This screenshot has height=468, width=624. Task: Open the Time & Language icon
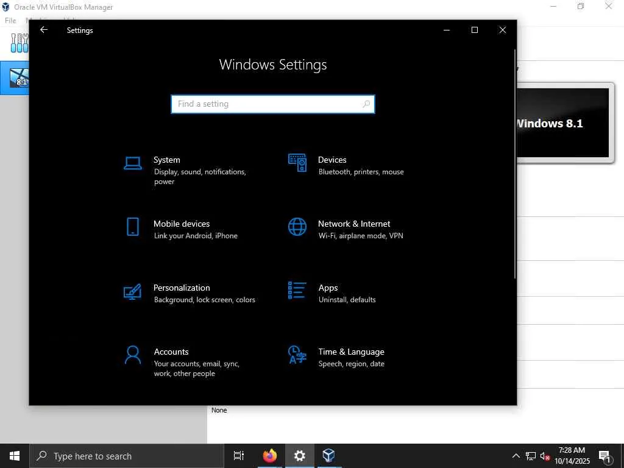[297, 355]
